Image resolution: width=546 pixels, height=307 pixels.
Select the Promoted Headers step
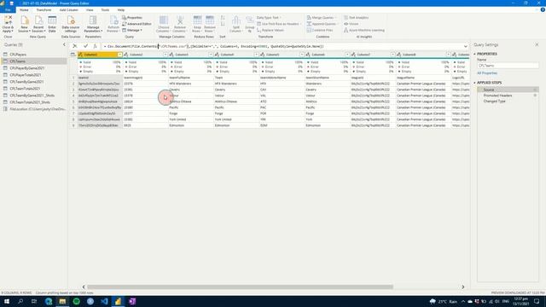pyautogui.click(x=497, y=96)
